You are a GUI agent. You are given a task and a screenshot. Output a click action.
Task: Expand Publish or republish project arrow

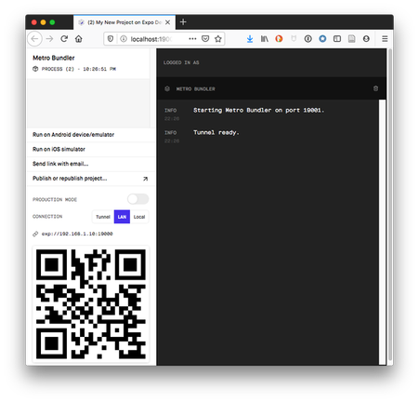[x=145, y=179]
